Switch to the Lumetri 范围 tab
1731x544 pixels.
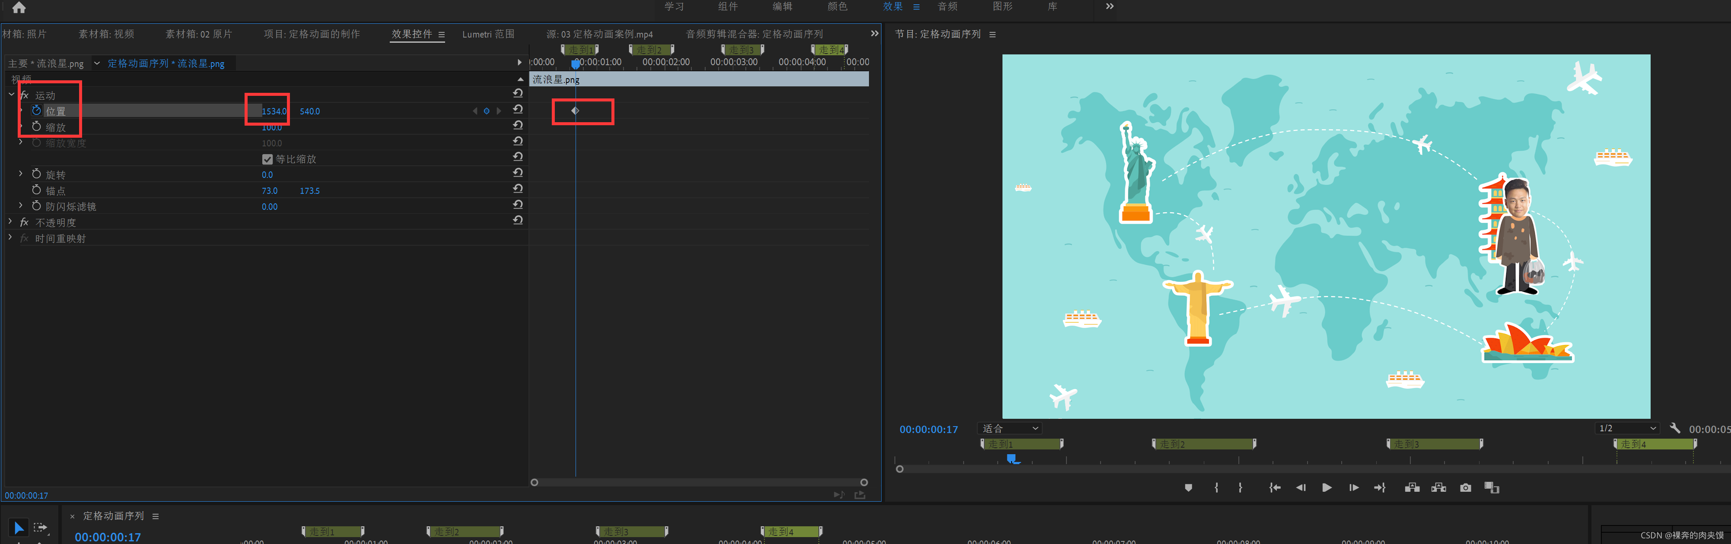point(488,34)
